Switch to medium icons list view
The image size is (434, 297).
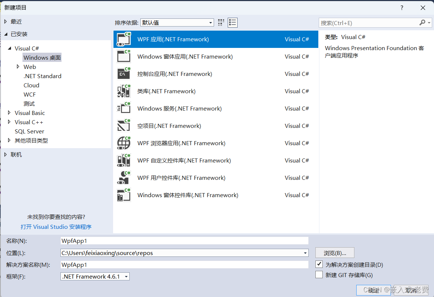pyautogui.click(x=232, y=23)
